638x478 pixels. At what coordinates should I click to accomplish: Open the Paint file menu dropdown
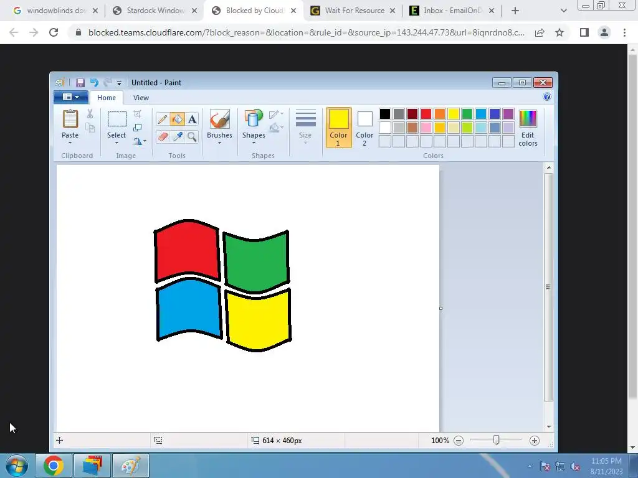click(x=71, y=97)
